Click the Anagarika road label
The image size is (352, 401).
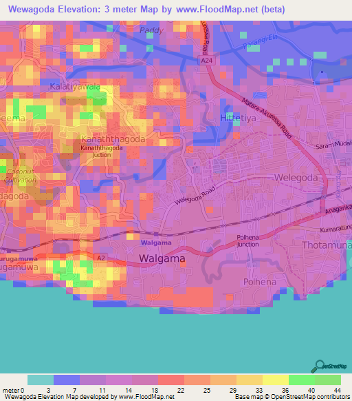click(338, 209)
